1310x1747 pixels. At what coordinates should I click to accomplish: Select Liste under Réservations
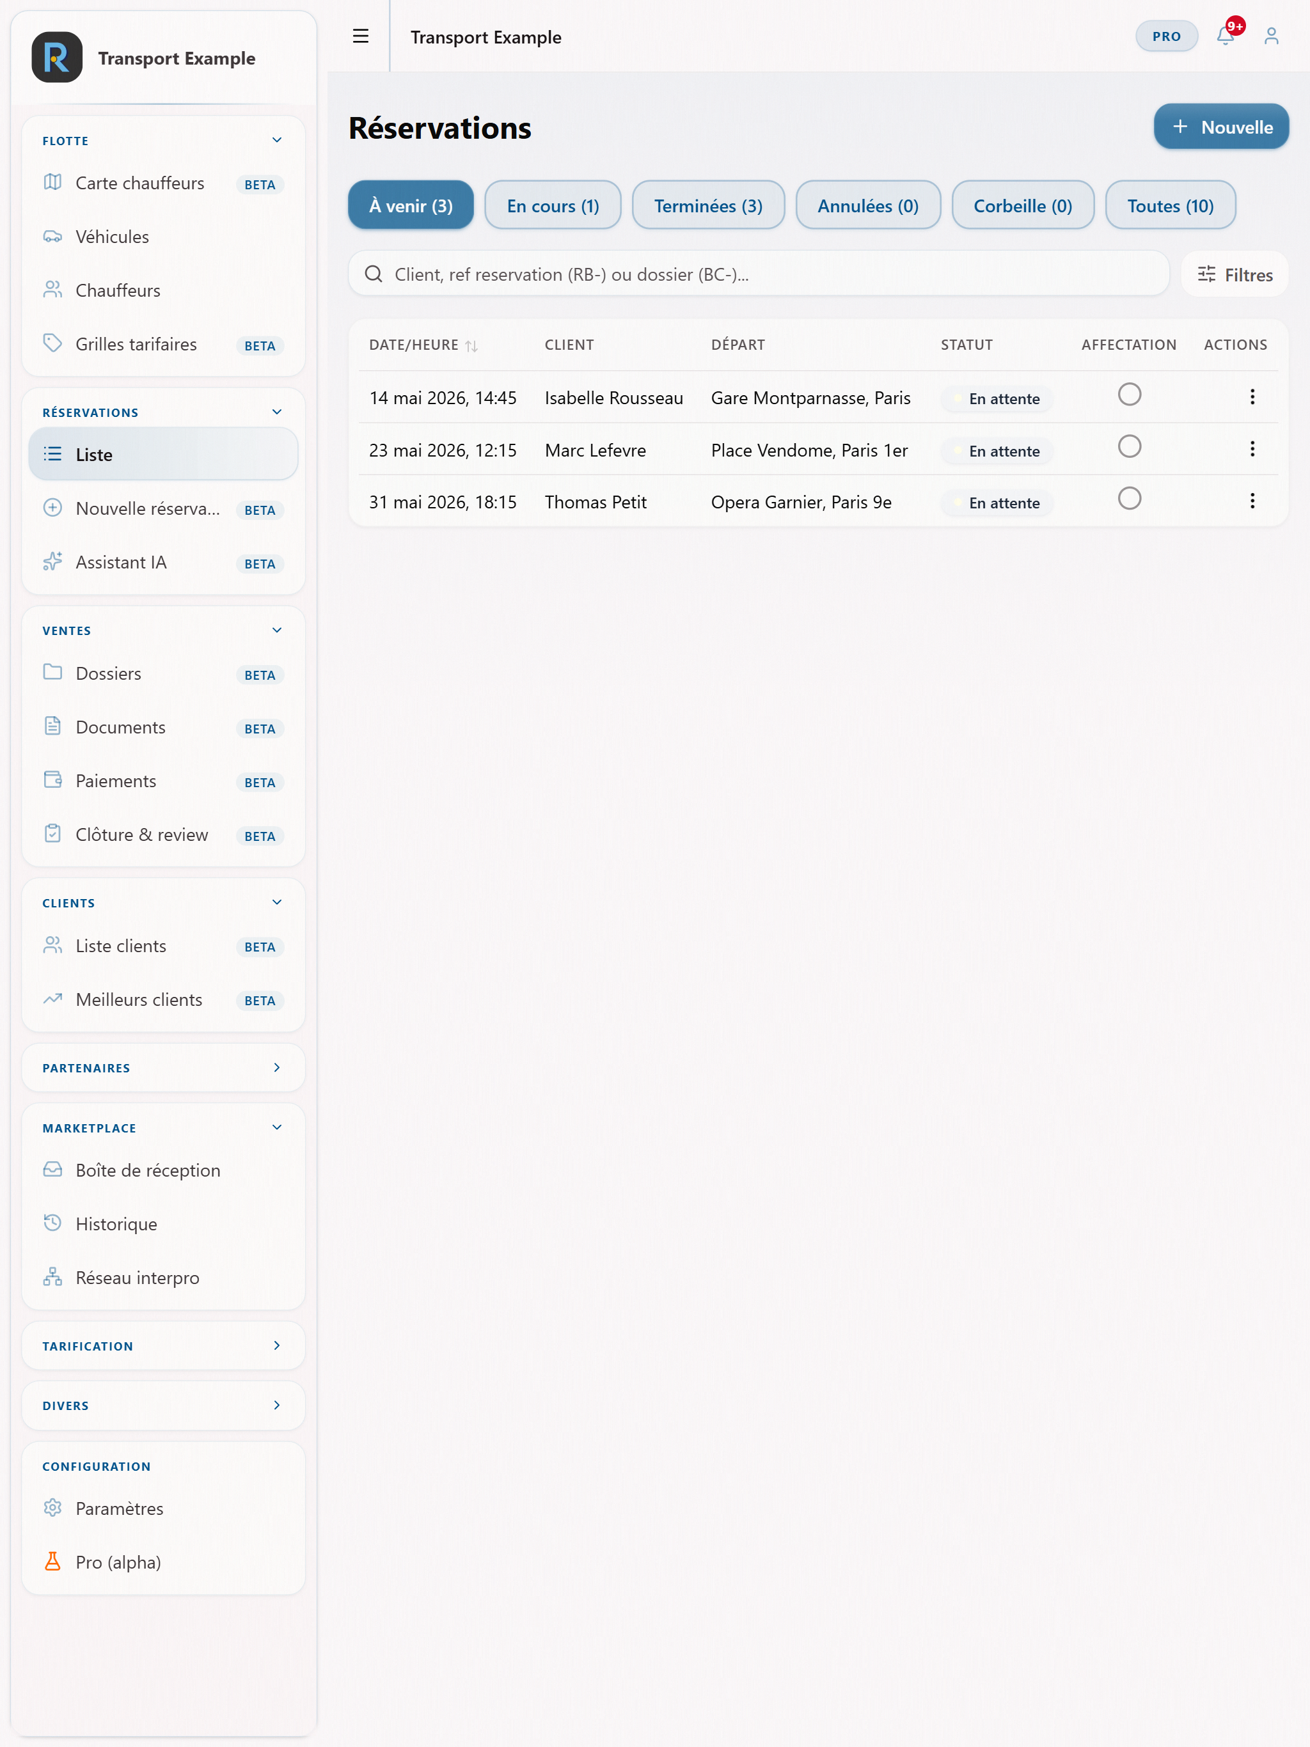click(x=164, y=454)
